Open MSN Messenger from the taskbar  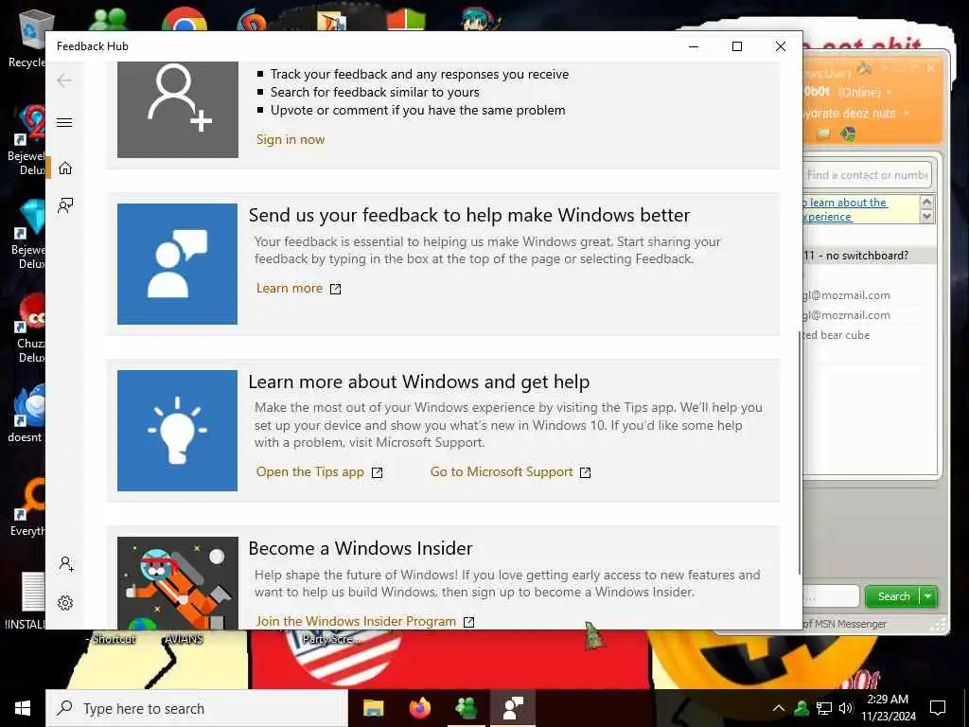tap(467, 708)
